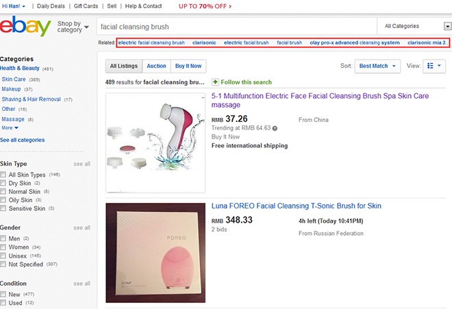Image resolution: width=452 pixels, height=309 pixels.
Task: Open the Hi Han! account dropdown
Action: 13,6
